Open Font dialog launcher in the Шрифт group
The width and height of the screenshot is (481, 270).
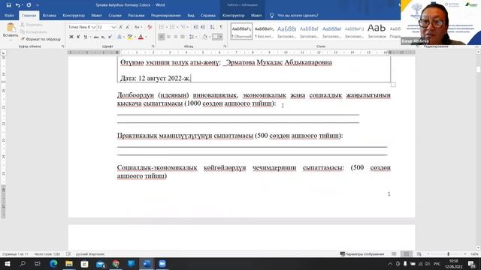pos(153,46)
